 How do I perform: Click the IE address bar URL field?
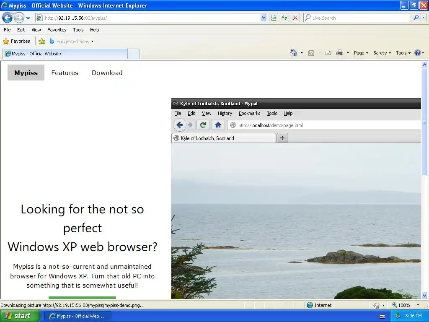152,18
